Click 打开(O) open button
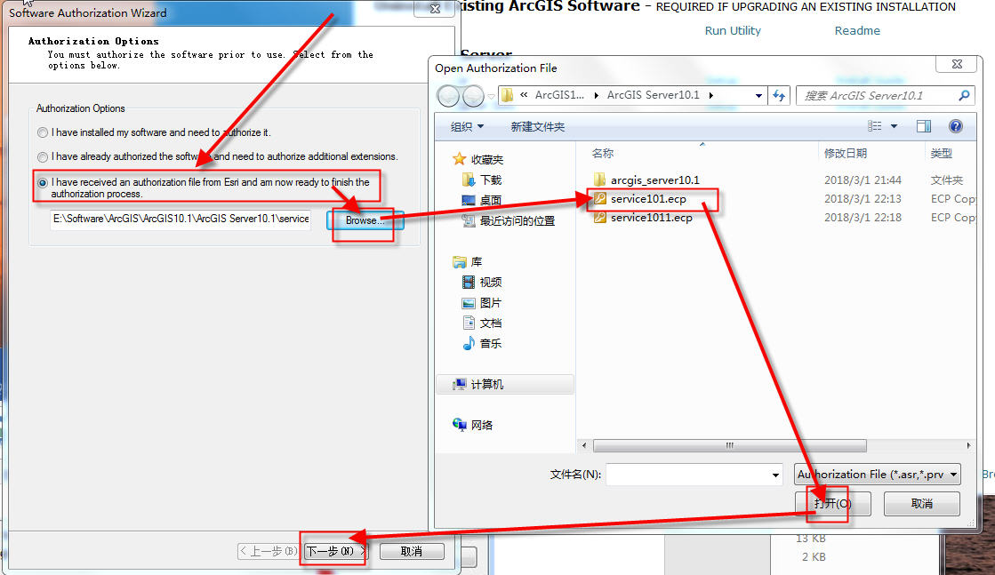 [832, 503]
